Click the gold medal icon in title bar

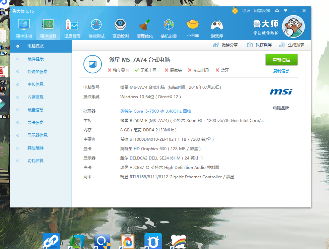click(235, 10)
